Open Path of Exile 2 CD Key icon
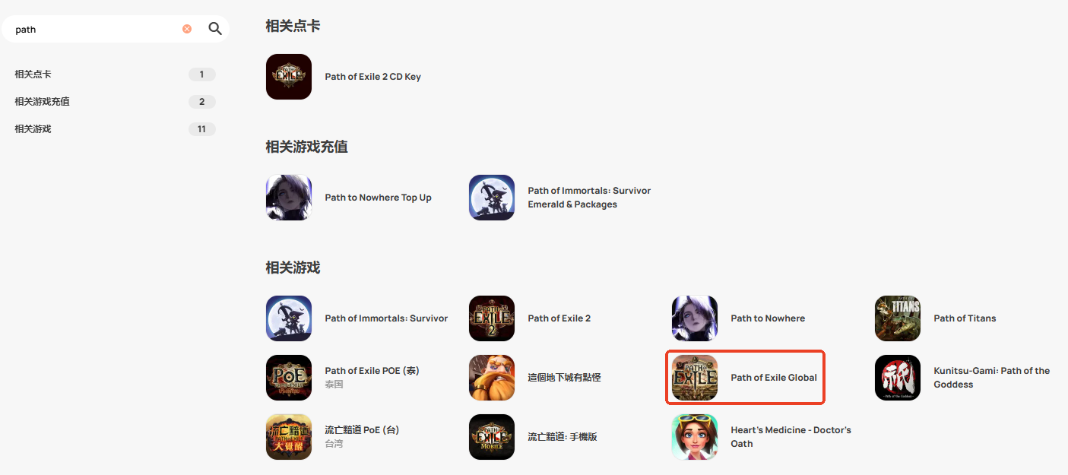The height and width of the screenshot is (475, 1068). [289, 77]
